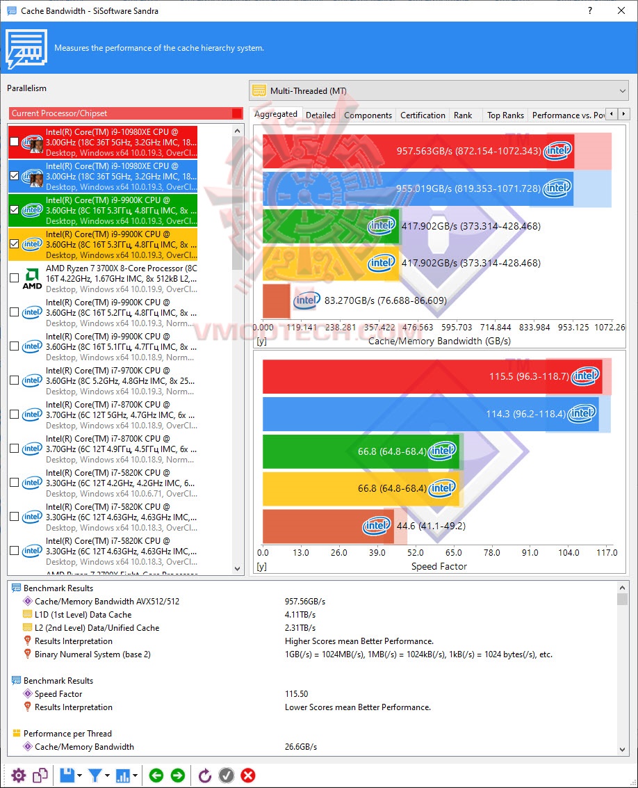Screen dimensions: 638x788
Task: Click the processor list scrollbar thumb
Action: click(238, 204)
